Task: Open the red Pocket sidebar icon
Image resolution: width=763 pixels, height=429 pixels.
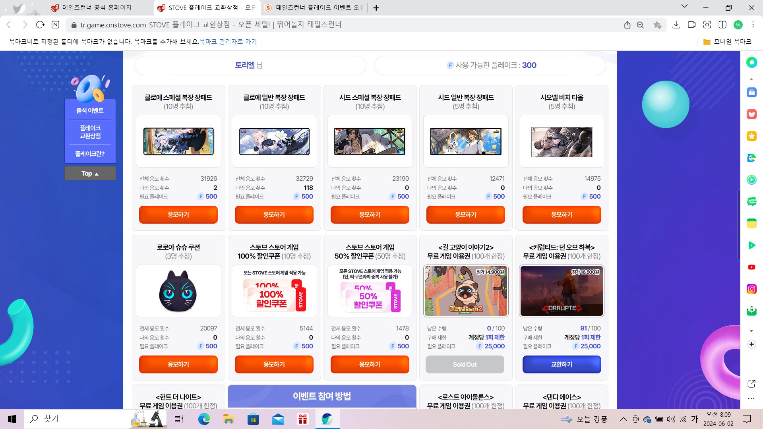Action: (751, 114)
